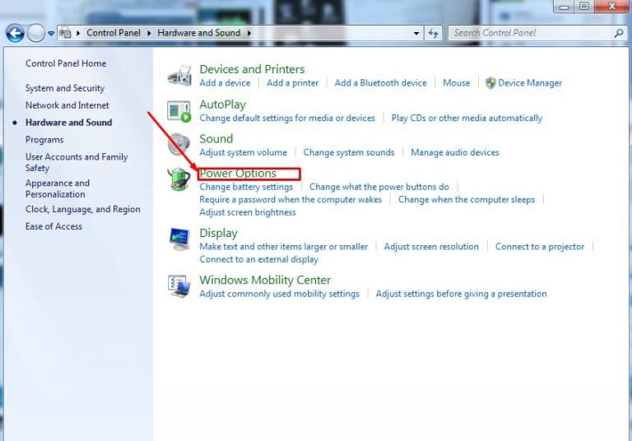Click the Sound speaker icon
632x441 pixels.
(179, 145)
